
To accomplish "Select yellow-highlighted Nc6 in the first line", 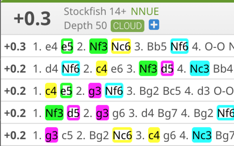I will (121, 47).
